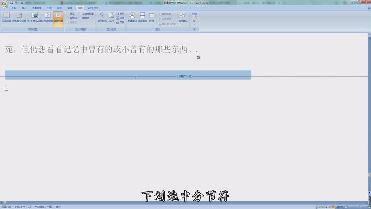
Task: Click proofing check icon in status bar
Action: [x=30, y=207]
